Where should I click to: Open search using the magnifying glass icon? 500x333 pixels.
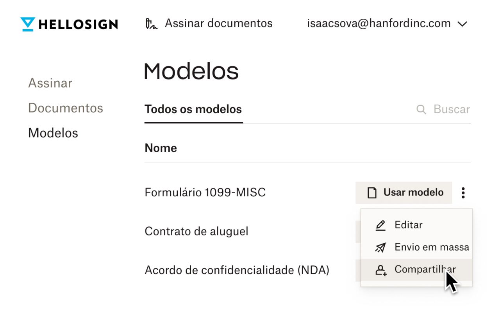point(421,109)
